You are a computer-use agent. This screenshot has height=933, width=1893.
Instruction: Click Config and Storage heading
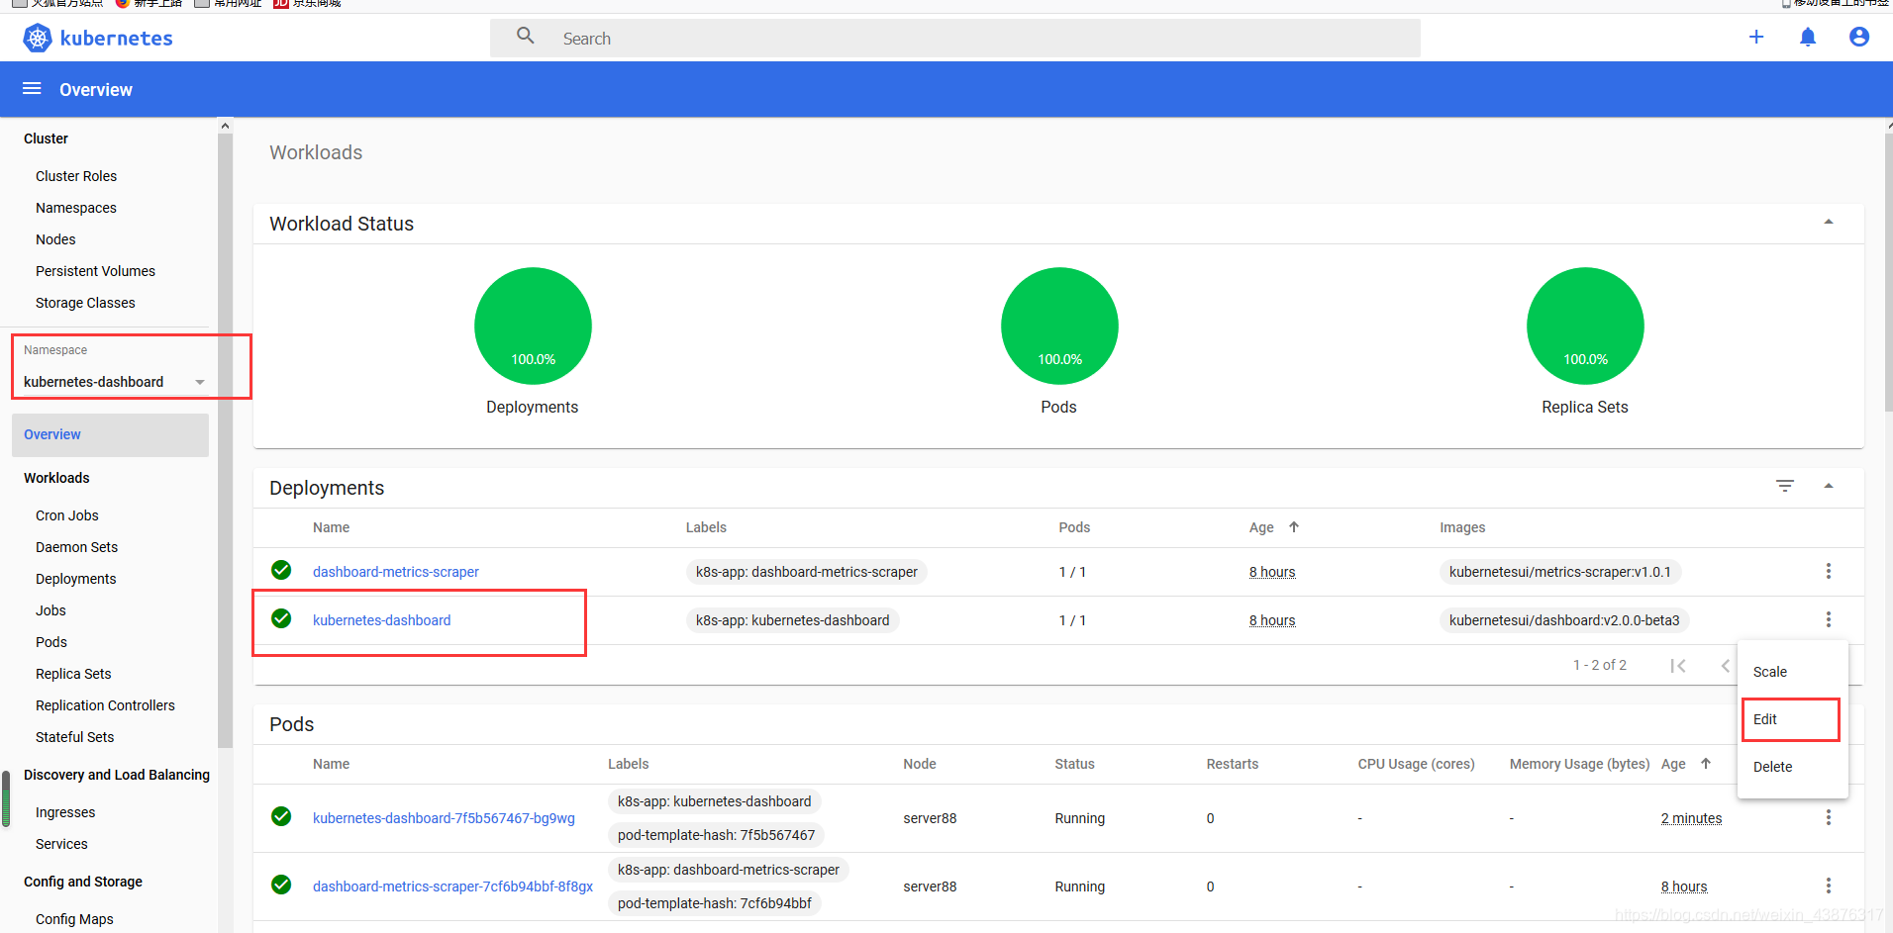[x=83, y=882]
